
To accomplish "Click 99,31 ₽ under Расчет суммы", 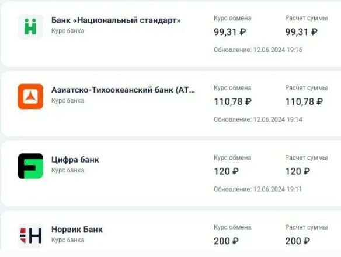I will click(301, 32).
